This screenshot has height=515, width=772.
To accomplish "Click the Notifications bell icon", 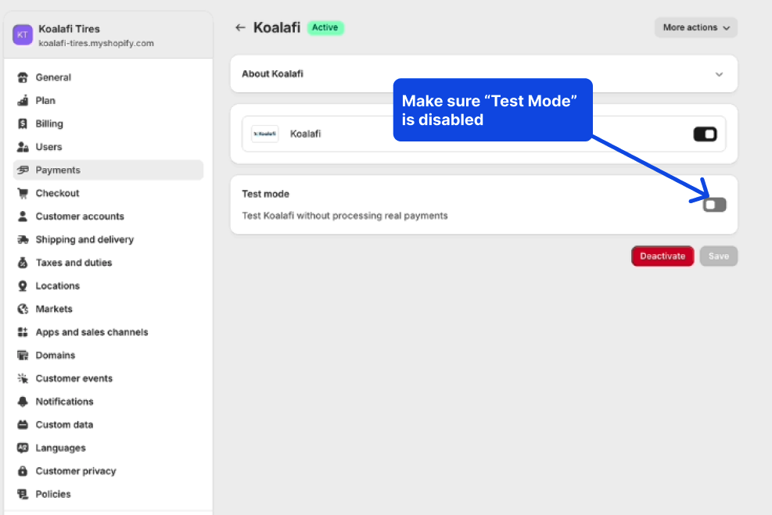I will pos(23,402).
